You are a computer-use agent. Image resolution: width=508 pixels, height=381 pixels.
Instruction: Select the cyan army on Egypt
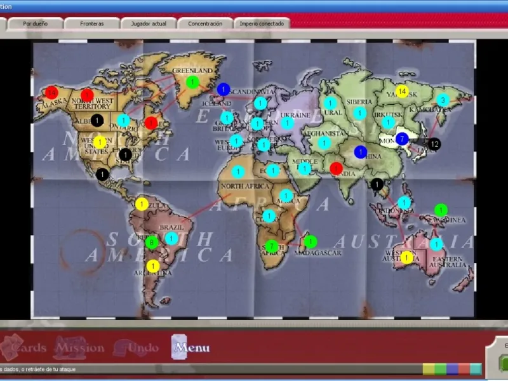[273, 171]
